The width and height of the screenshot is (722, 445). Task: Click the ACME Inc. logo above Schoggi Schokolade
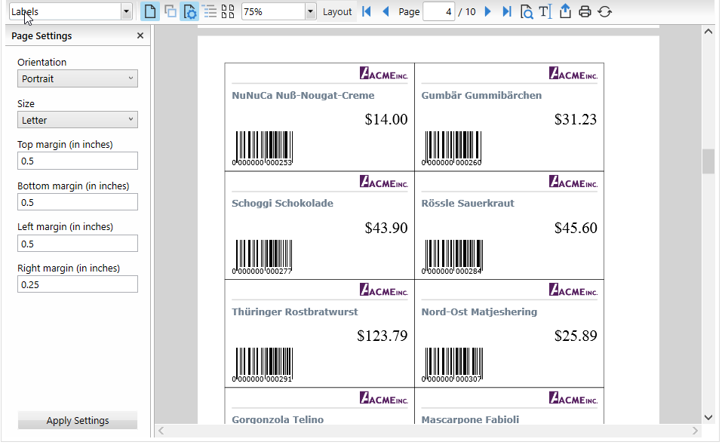[383, 181]
